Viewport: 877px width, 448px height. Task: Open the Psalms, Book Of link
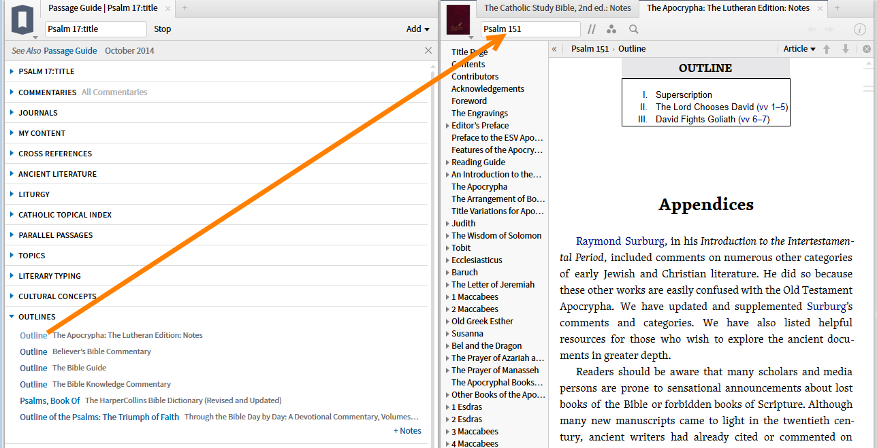[x=50, y=400]
